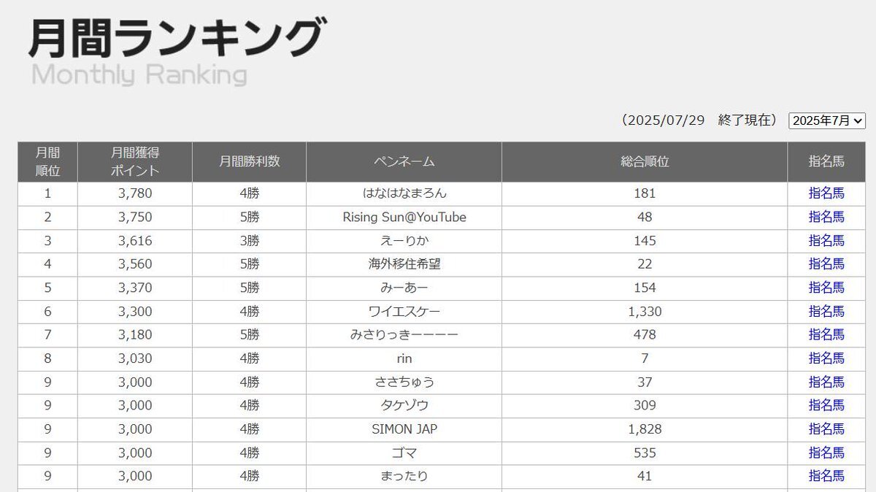Open 指名馬 link for Rising Sun@YouTube
Viewport: 876px width, 492px height.
(x=826, y=217)
